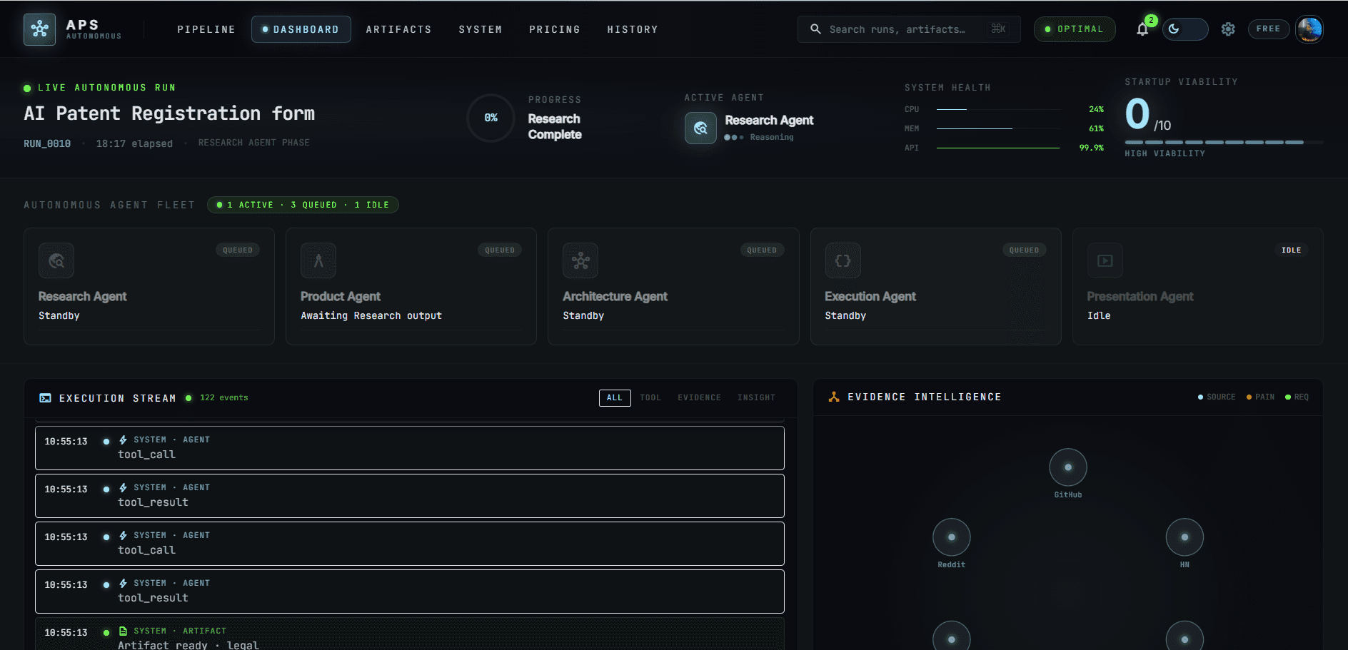The width and height of the screenshot is (1348, 650).
Task: Click the CPU usage bar
Action: pyautogui.click(x=998, y=109)
